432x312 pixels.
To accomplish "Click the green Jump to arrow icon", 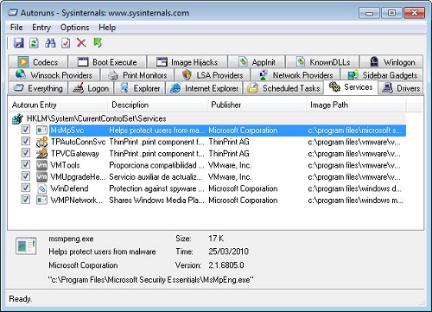I will click(x=98, y=43).
